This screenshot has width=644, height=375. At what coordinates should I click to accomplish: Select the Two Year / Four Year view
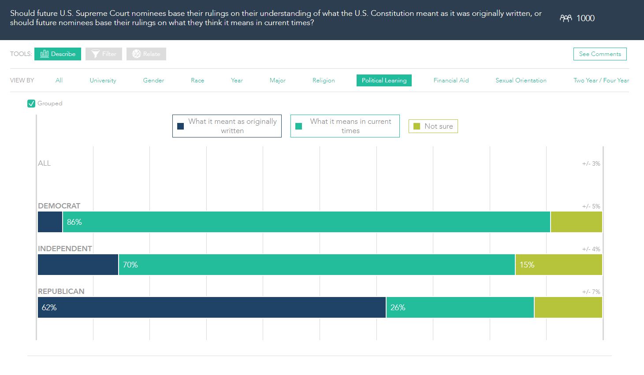coord(601,80)
